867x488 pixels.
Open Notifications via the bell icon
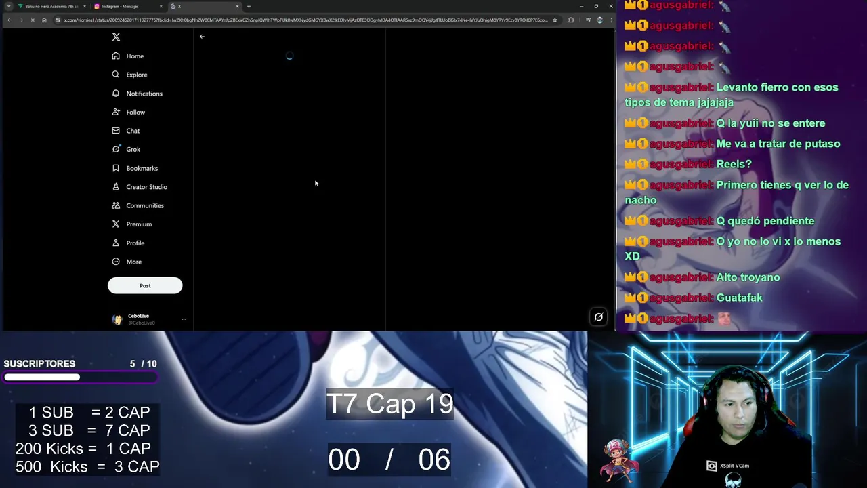click(116, 93)
